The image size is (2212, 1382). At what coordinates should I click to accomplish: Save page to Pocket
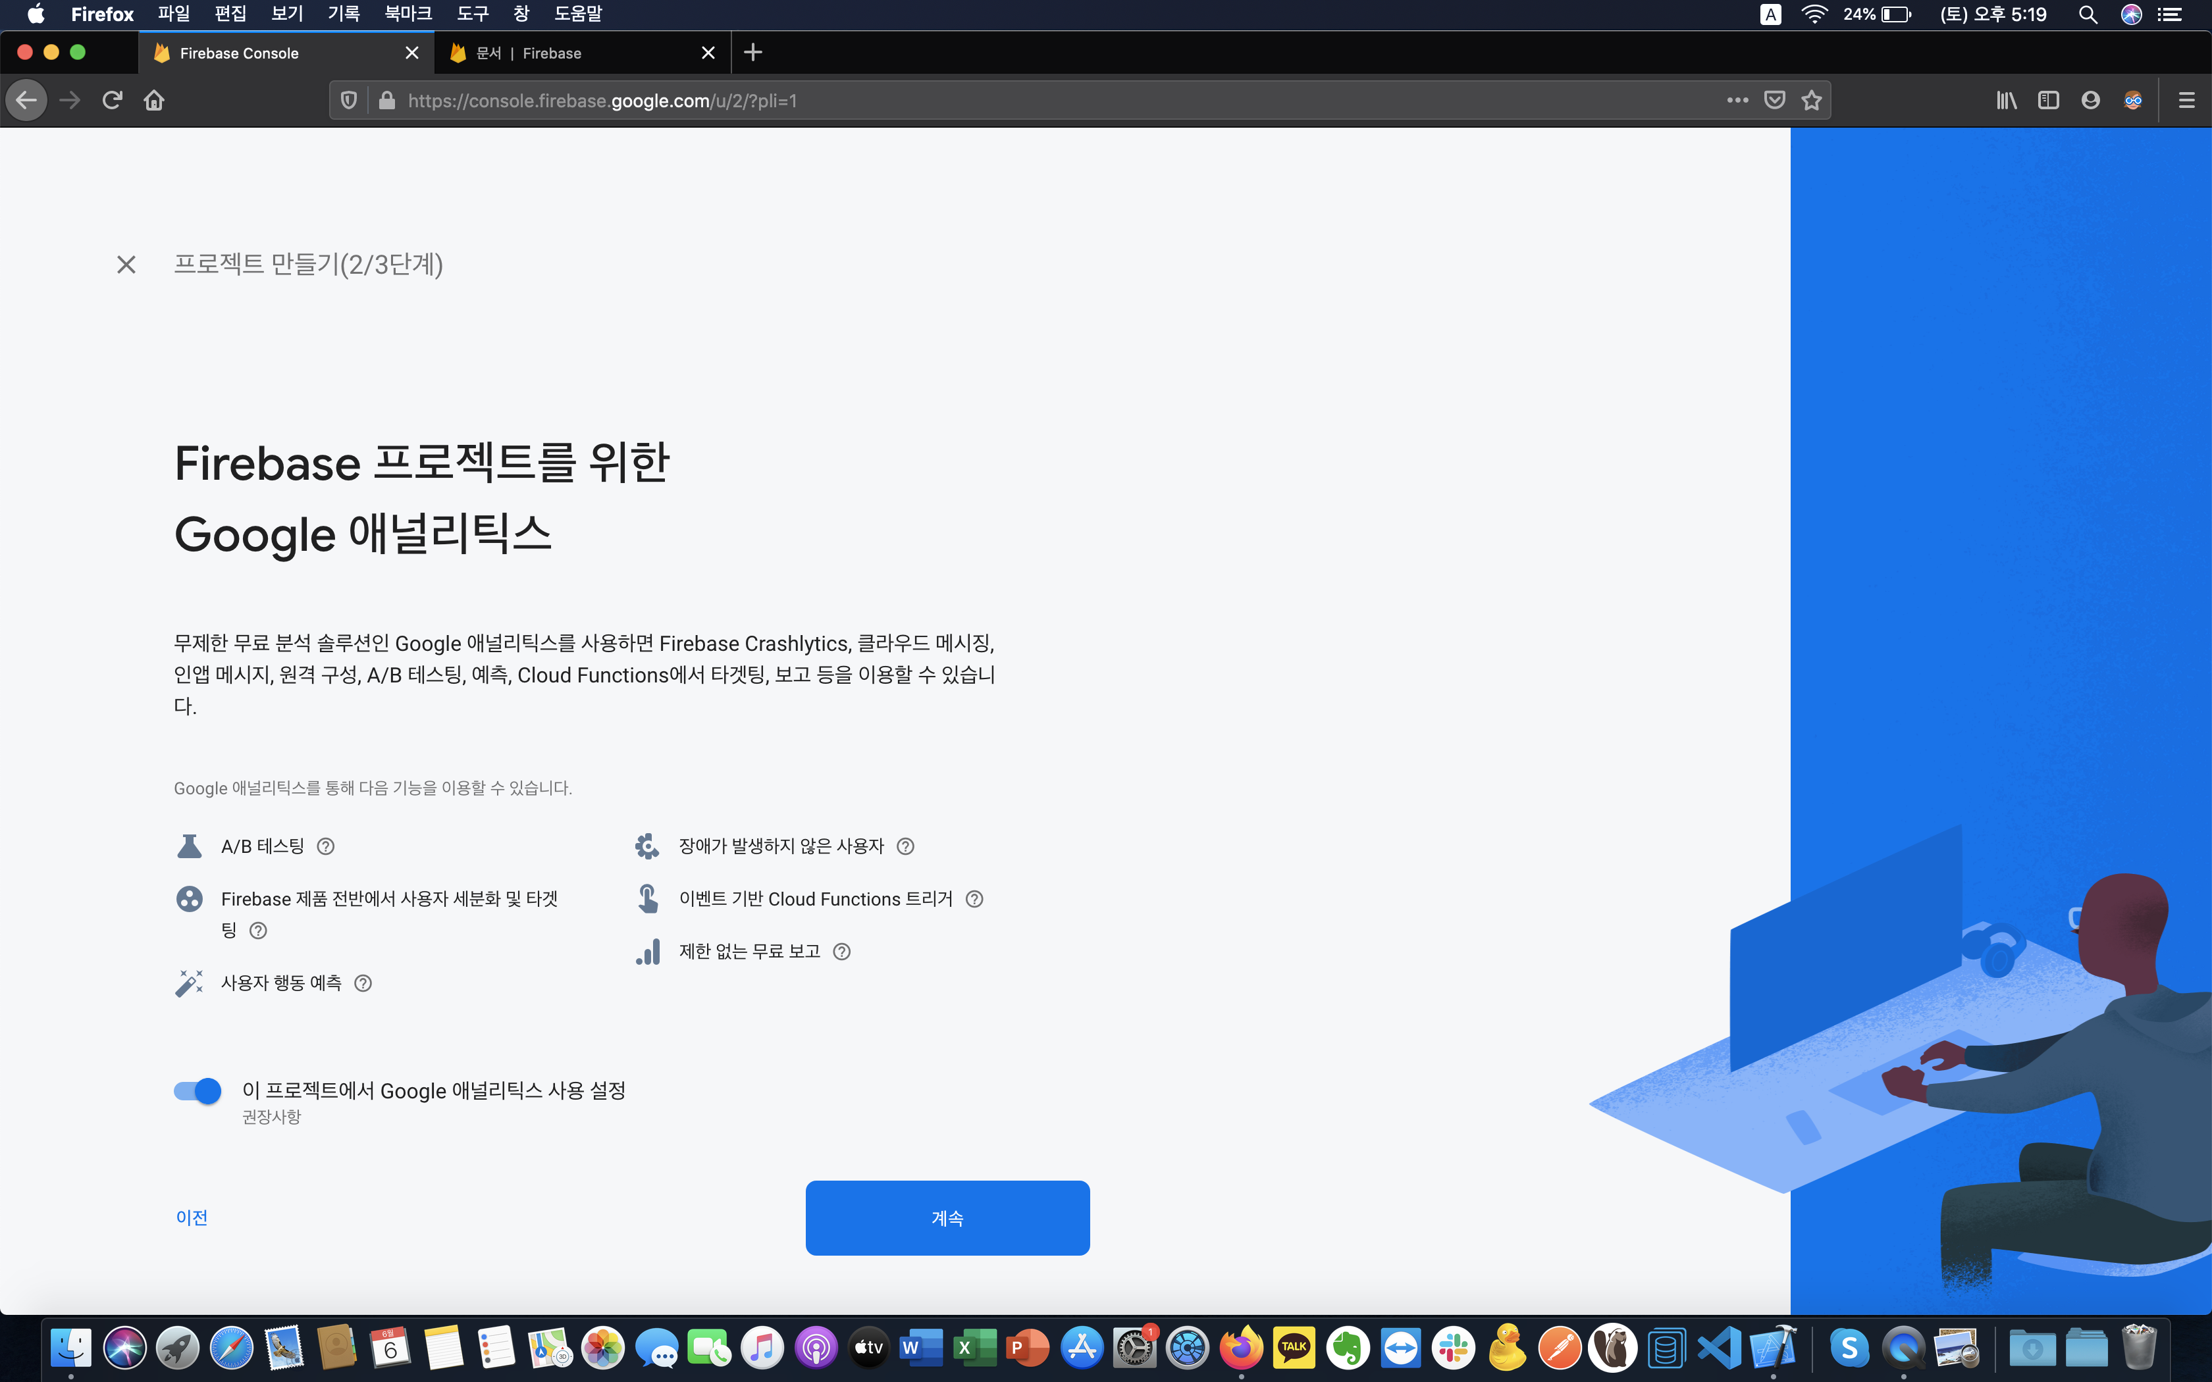1774,101
